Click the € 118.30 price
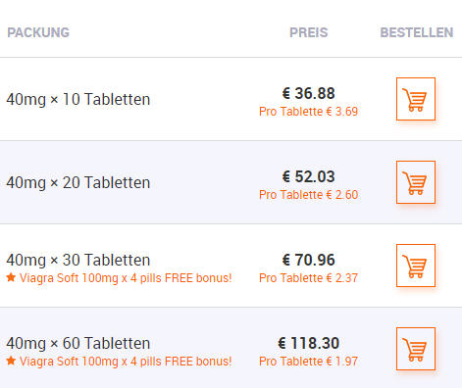The height and width of the screenshot is (388, 462). (x=308, y=343)
